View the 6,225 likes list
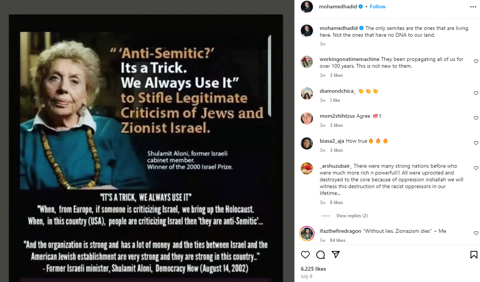This screenshot has width=480, height=282. point(313,269)
